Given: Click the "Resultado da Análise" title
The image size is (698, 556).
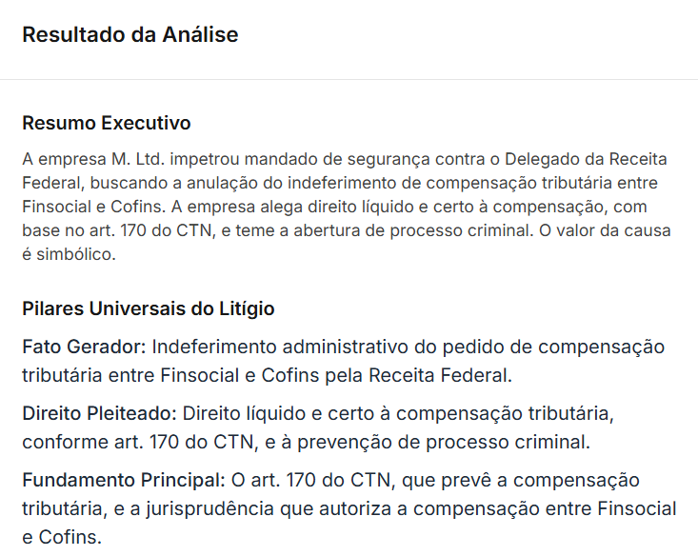Looking at the screenshot, I should point(130,35).
